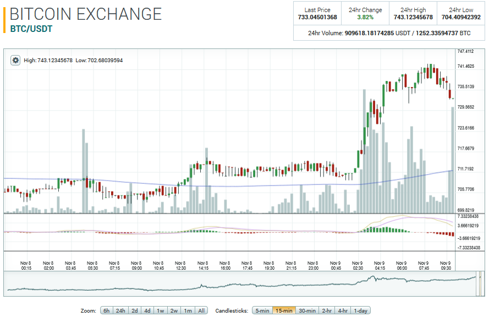Click the 699.8219 price axis label

[465, 210]
